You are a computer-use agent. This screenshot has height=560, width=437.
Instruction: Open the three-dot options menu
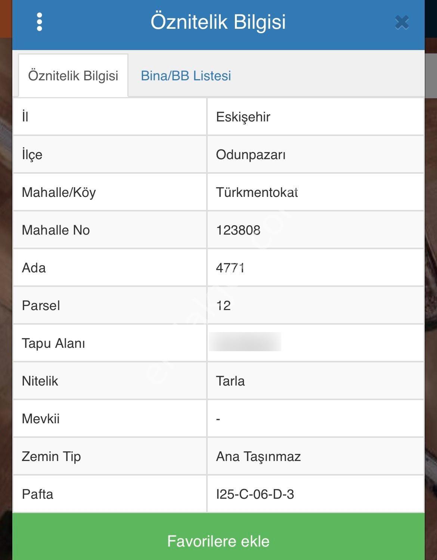[39, 22]
